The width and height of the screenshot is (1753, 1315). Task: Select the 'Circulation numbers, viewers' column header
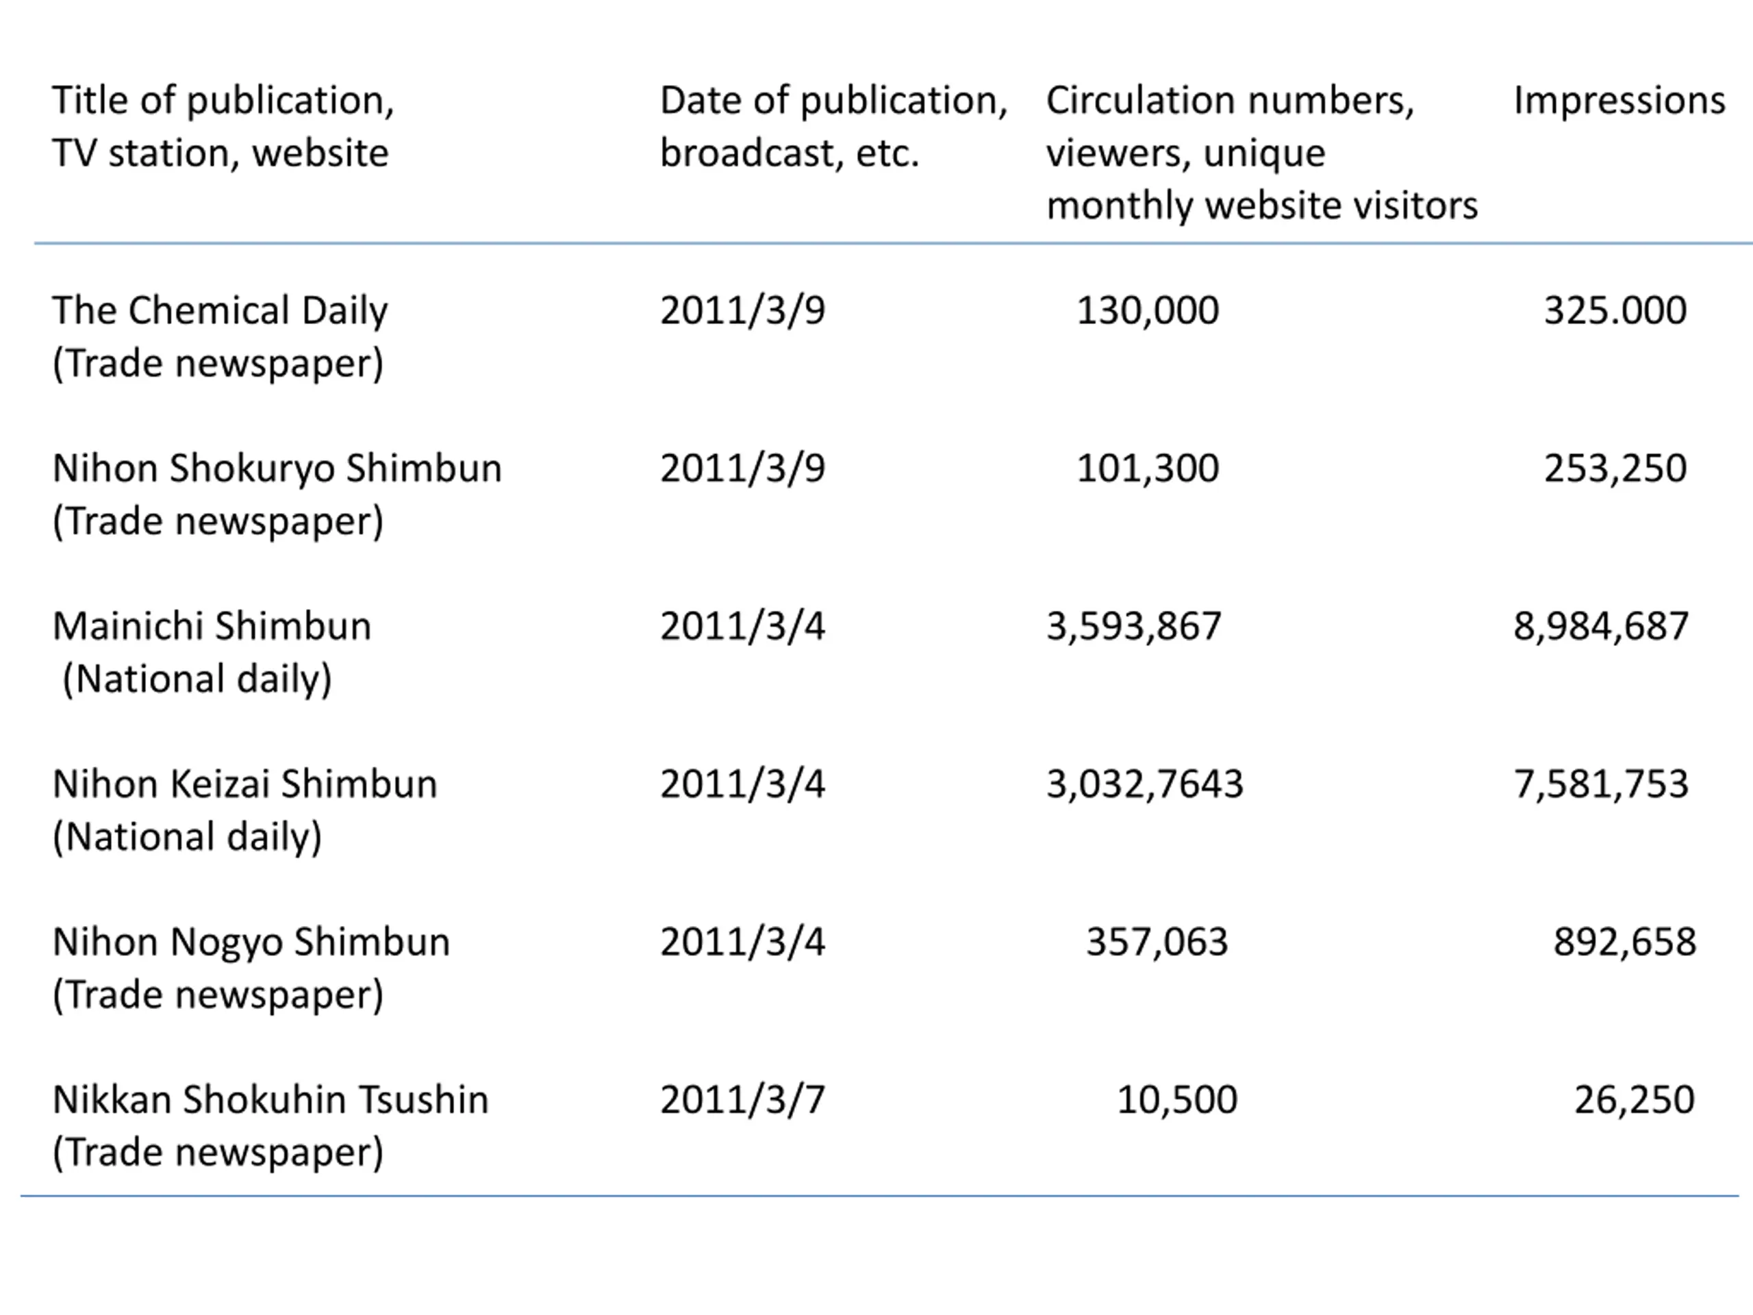pyautogui.click(x=1261, y=153)
